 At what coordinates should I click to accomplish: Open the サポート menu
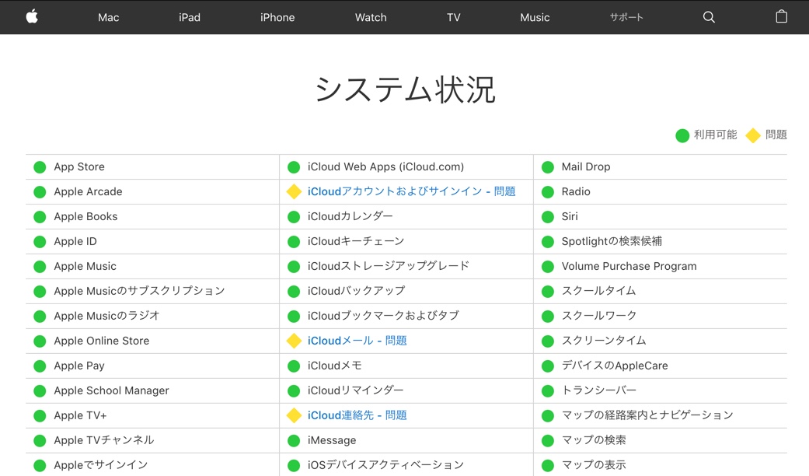626,17
